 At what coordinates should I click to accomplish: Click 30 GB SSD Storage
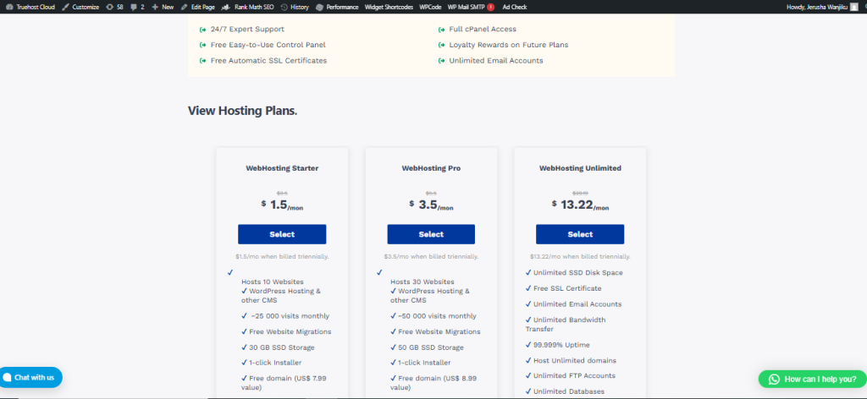pyautogui.click(x=282, y=347)
